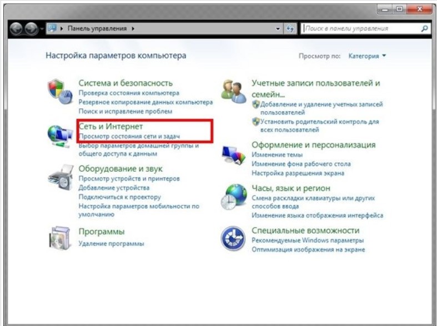437x326 pixels.
Task: Open User Accounts people icon
Action: tap(234, 92)
